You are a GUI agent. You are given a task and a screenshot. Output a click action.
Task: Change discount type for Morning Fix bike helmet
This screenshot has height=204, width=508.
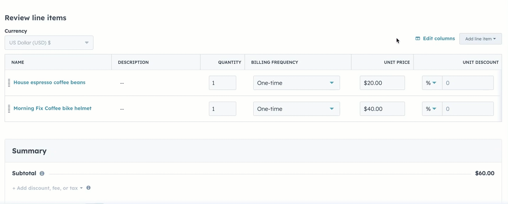coord(432,109)
